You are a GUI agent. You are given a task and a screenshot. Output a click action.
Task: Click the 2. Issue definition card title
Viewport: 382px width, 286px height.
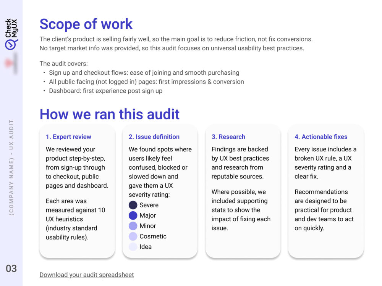click(154, 137)
